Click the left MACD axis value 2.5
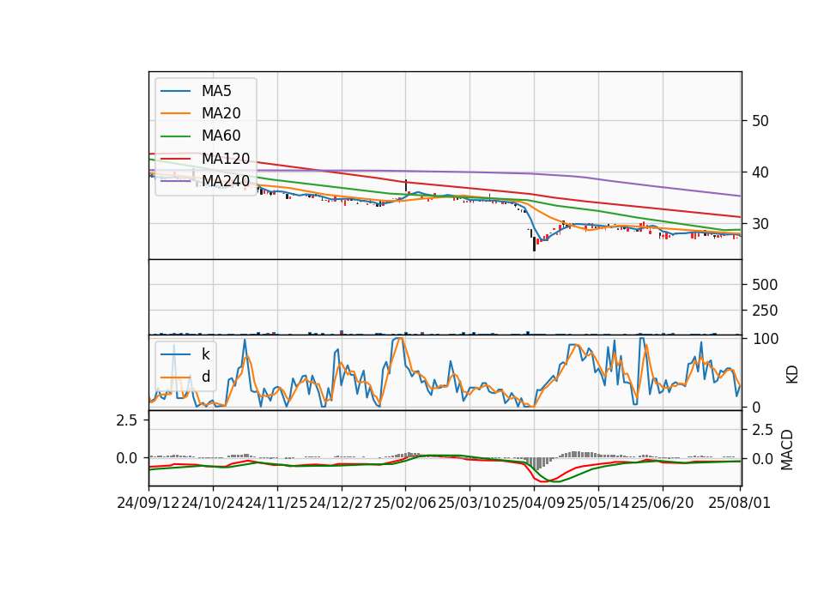This screenshot has height=592, width=824. tap(127, 420)
